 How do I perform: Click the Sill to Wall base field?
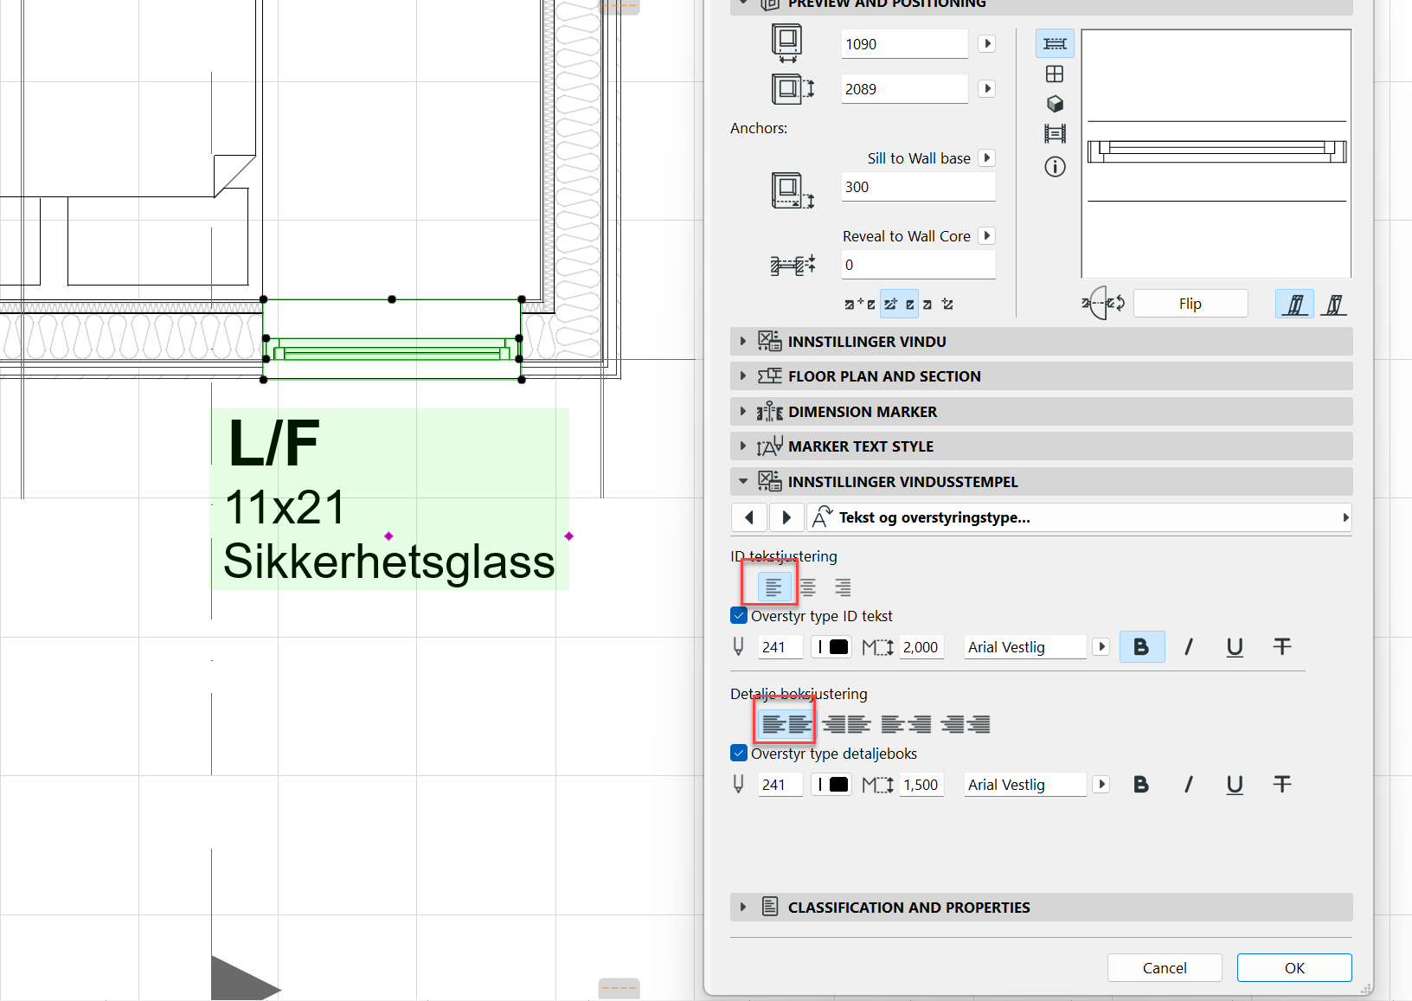pyautogui.click(x=917, y=187)
